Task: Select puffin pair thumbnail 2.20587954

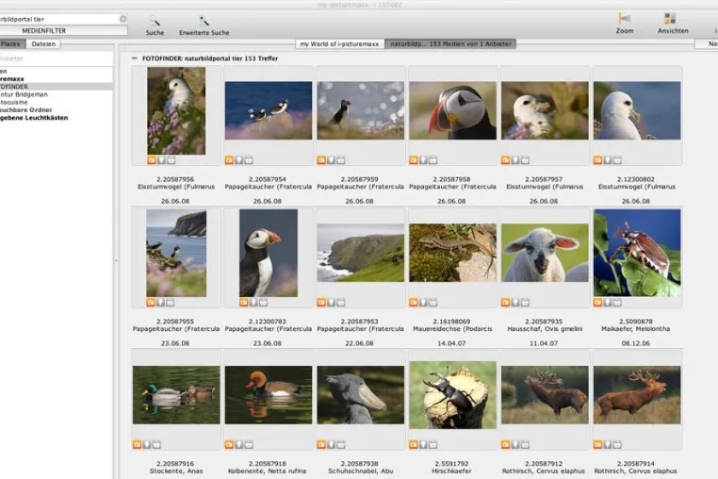Action: click(269, 110)
